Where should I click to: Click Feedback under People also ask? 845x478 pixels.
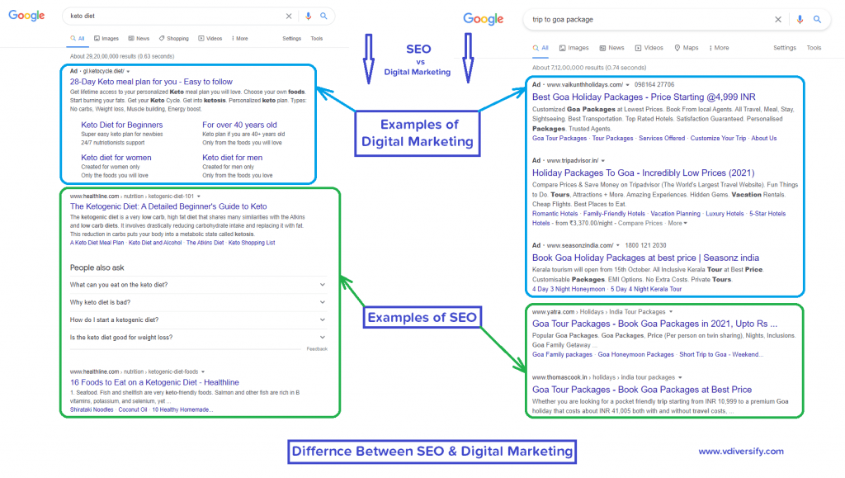pyautogui.click(x=317, y=349)
